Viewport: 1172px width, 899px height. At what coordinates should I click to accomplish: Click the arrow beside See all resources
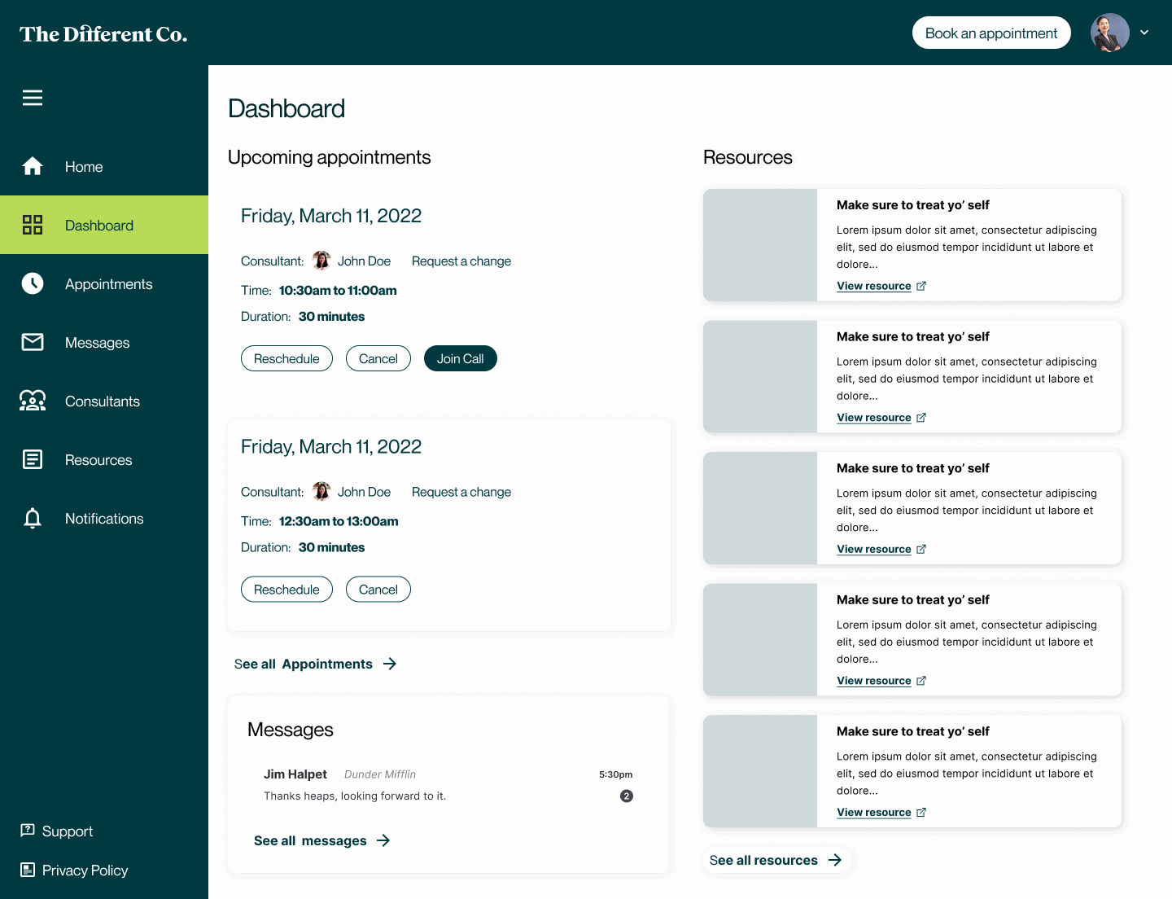835,860
